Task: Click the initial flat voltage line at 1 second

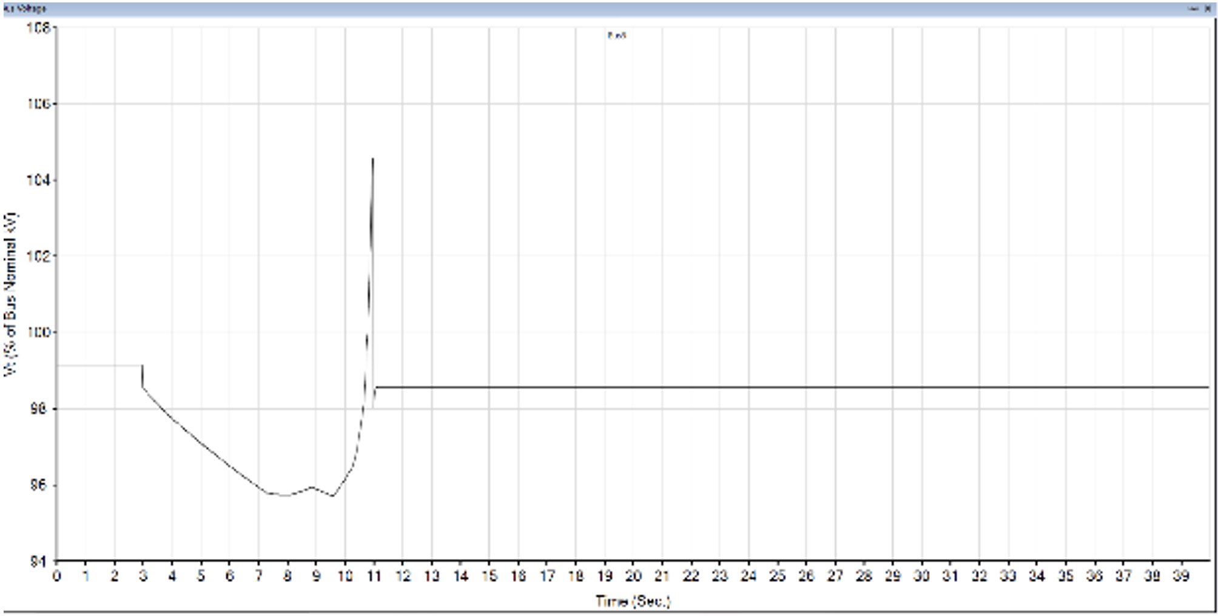Action: click(x=86, y=365)
